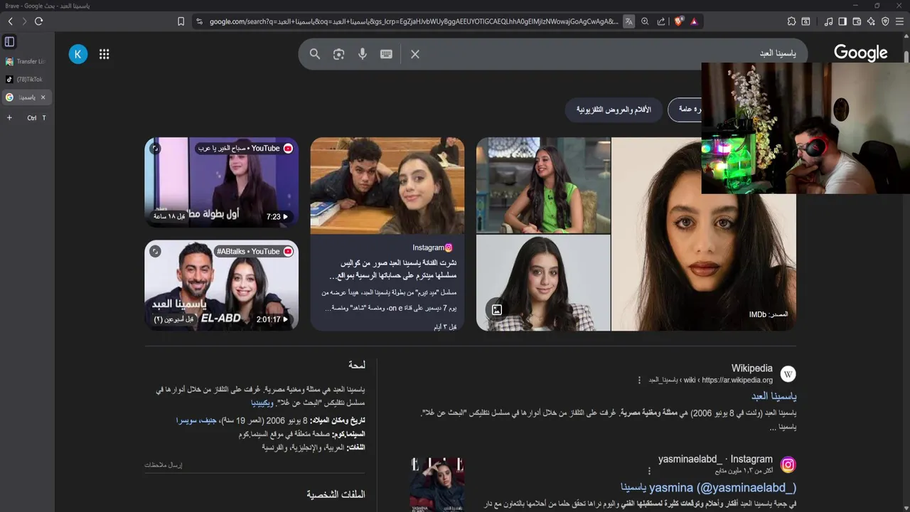This screenshot has width=910, height=512.
Task: Open a new tab with plus button
Action: [9, 117]
